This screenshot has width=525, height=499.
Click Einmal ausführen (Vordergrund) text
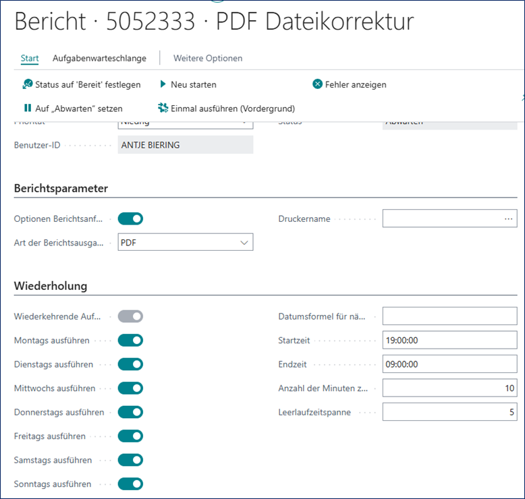click(233, 109)
